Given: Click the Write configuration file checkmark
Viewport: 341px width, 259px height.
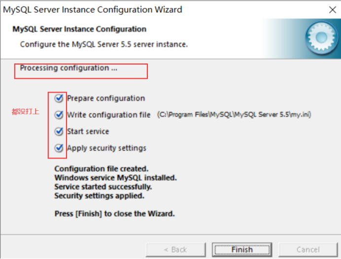Looking at the screenshot, I should 59,115.
